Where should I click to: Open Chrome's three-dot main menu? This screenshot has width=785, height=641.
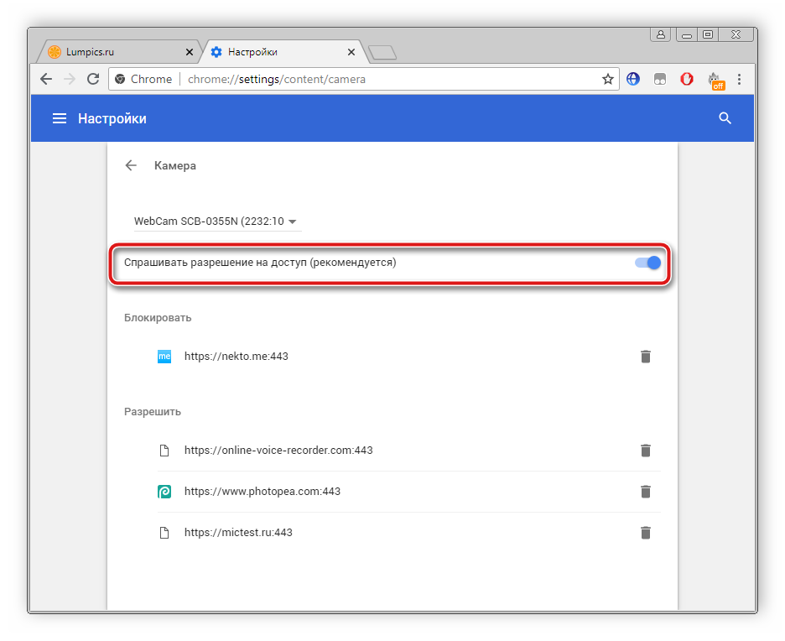[x=739, y=79]
